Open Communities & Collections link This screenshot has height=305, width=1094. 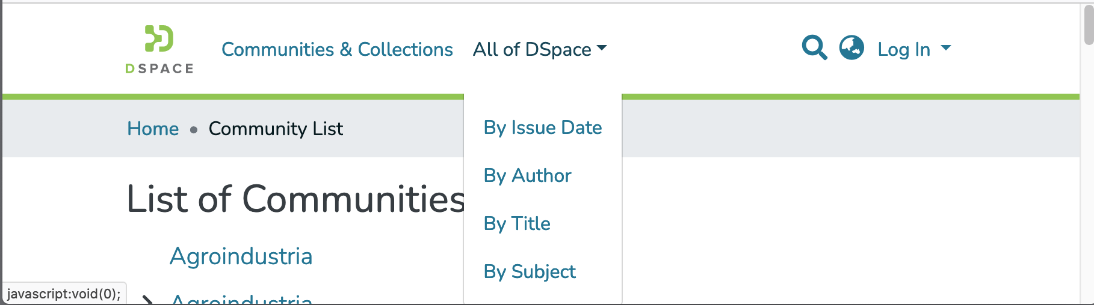click(x=337, y=49)
